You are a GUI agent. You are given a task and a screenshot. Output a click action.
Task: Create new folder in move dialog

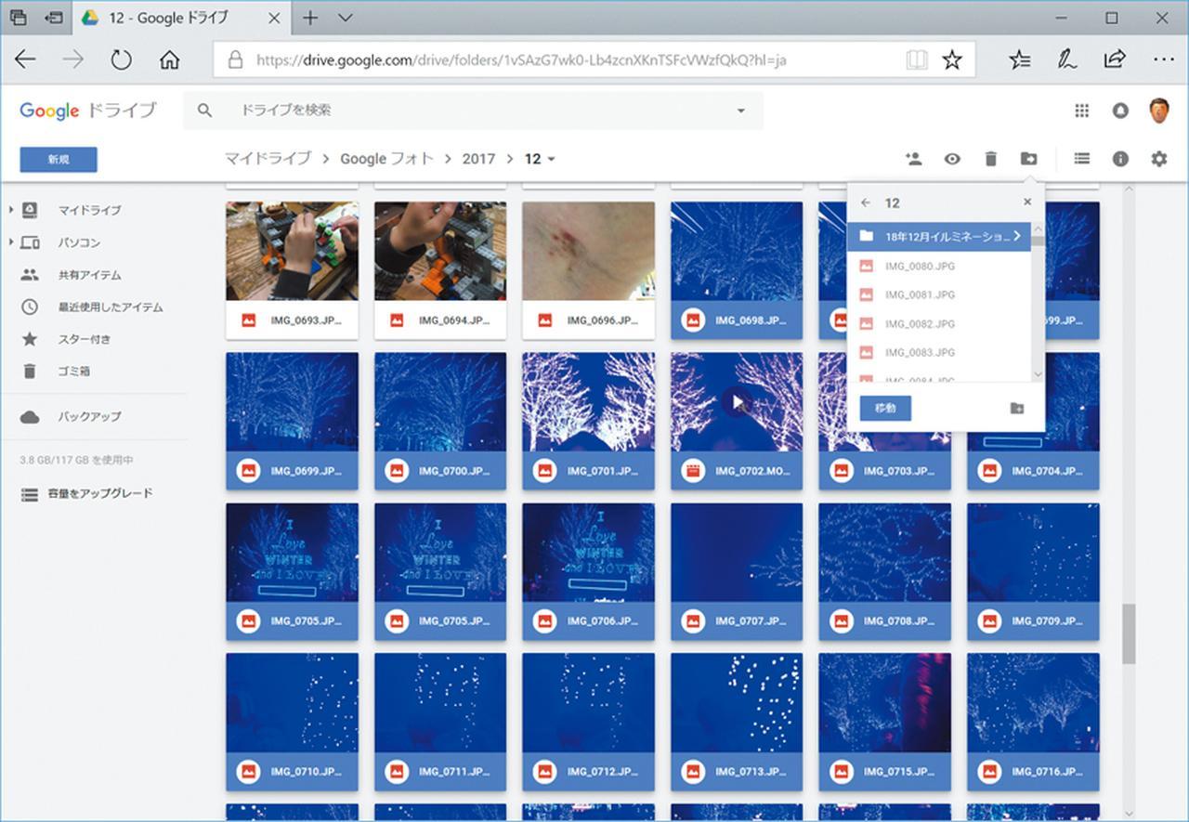[x=1017, y=409]
